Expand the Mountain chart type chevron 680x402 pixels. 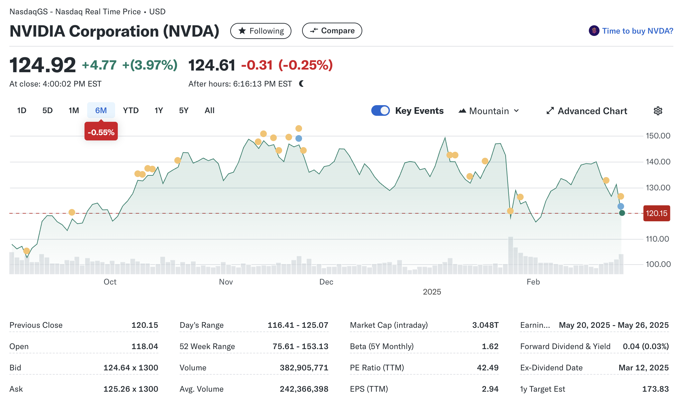coord(516,111)
